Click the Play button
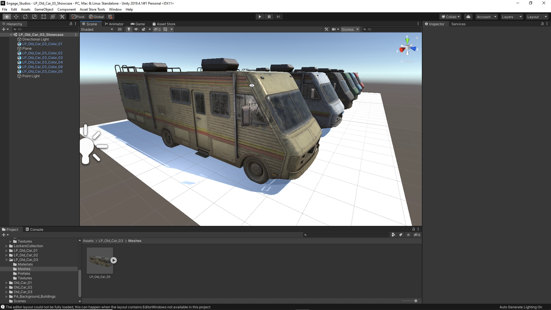 point(260,17)
